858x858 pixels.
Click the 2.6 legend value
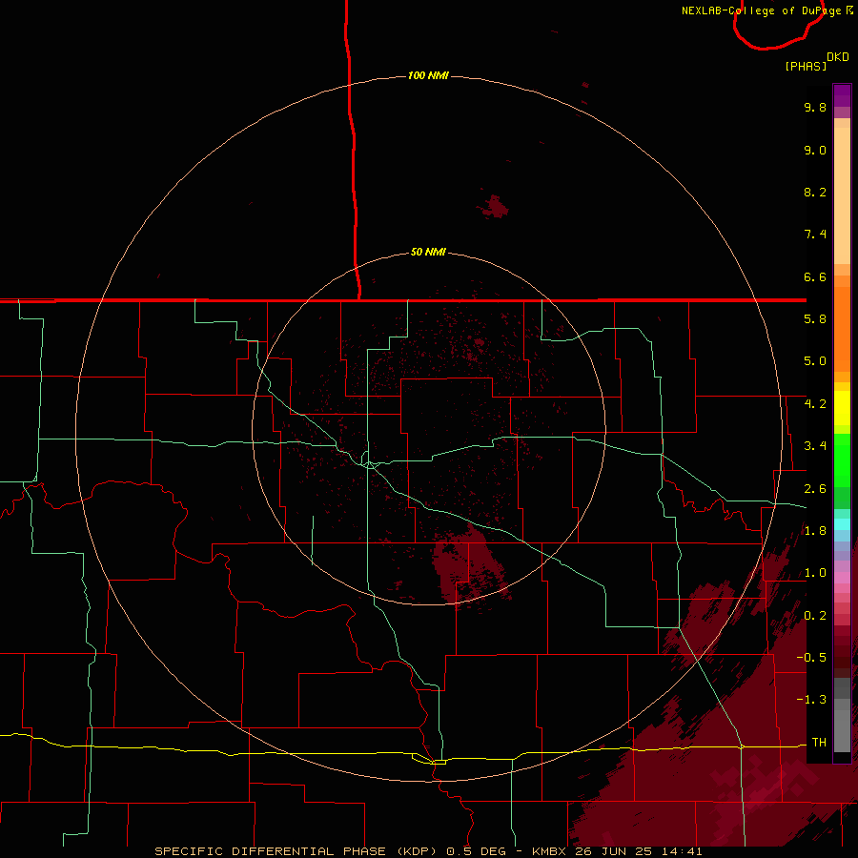(815, 489)
